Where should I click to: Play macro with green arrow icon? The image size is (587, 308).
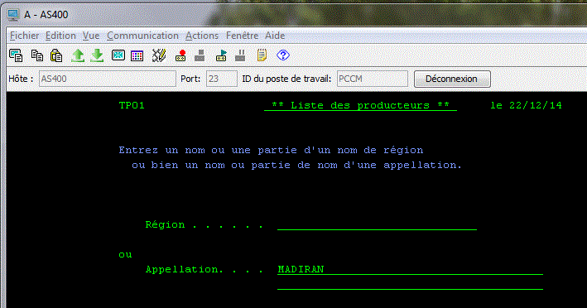pos(221,55)
